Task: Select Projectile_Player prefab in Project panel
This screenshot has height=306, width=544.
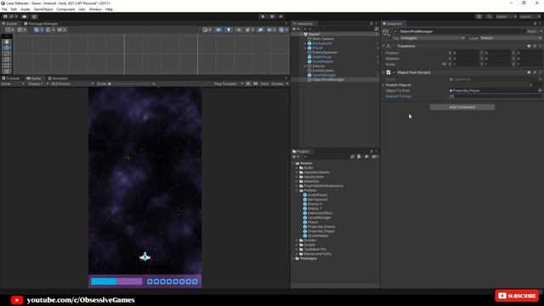Action: 321,231
